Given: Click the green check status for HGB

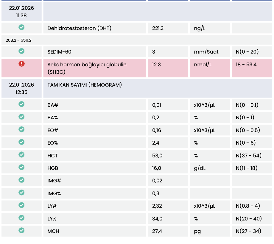Looking at the screenshot, I should point(21,167).
